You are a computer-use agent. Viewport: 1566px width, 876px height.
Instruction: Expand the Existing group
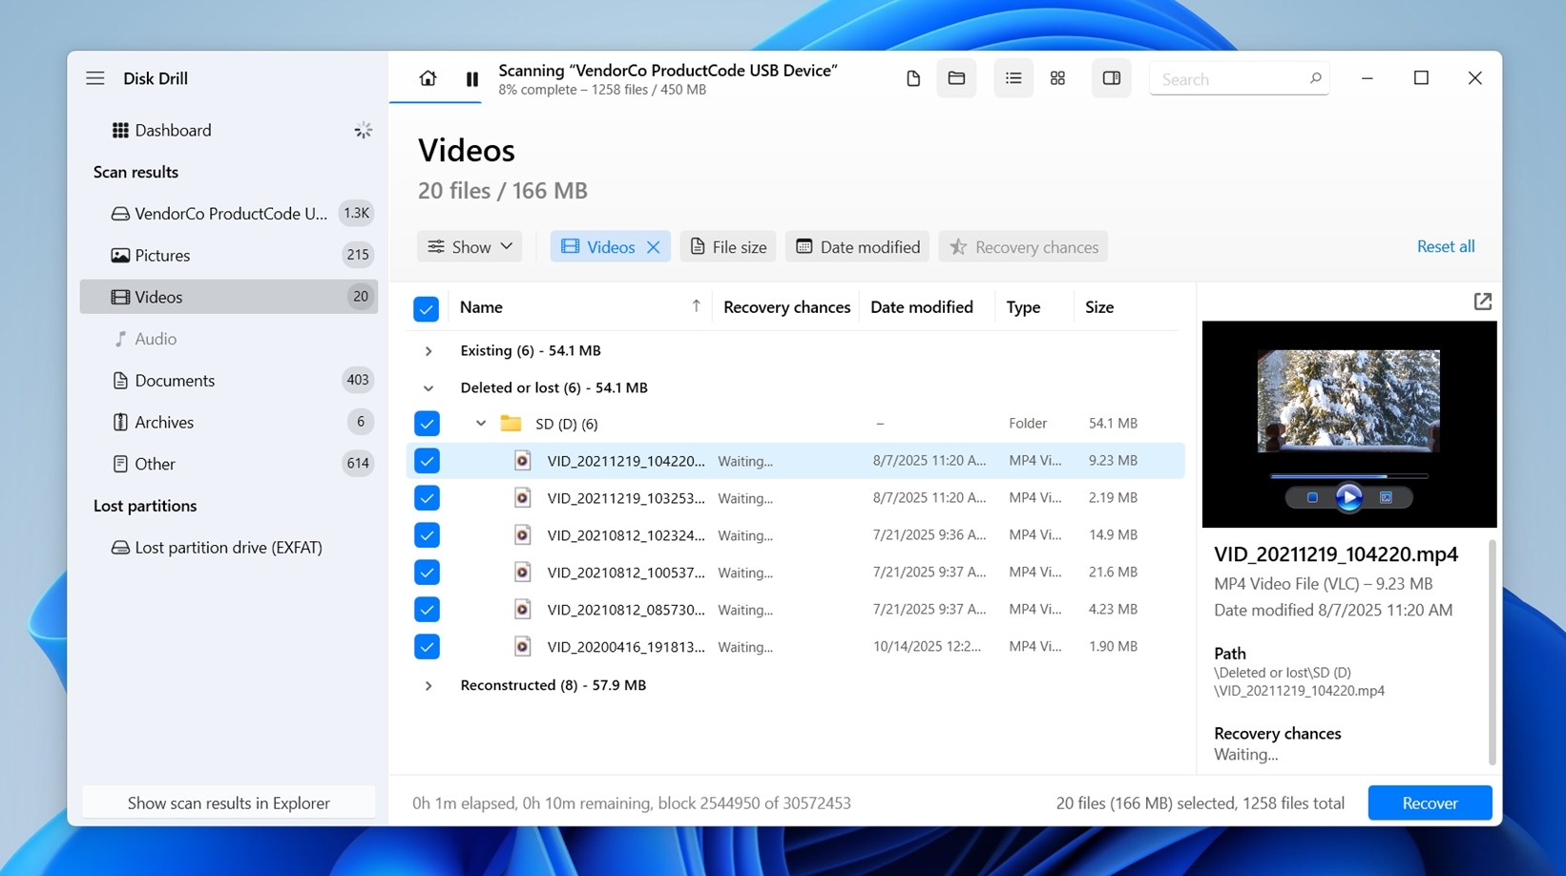[428, 350]
